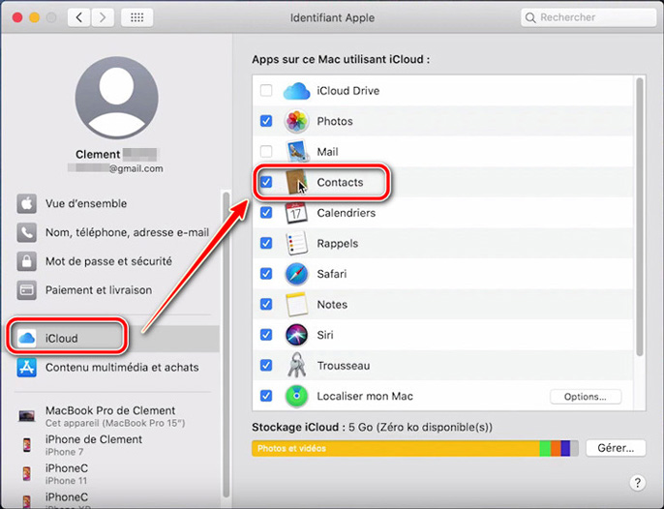Click the profile avatar picture
This screenshot has height=509, width=664.
click(117, 98)
